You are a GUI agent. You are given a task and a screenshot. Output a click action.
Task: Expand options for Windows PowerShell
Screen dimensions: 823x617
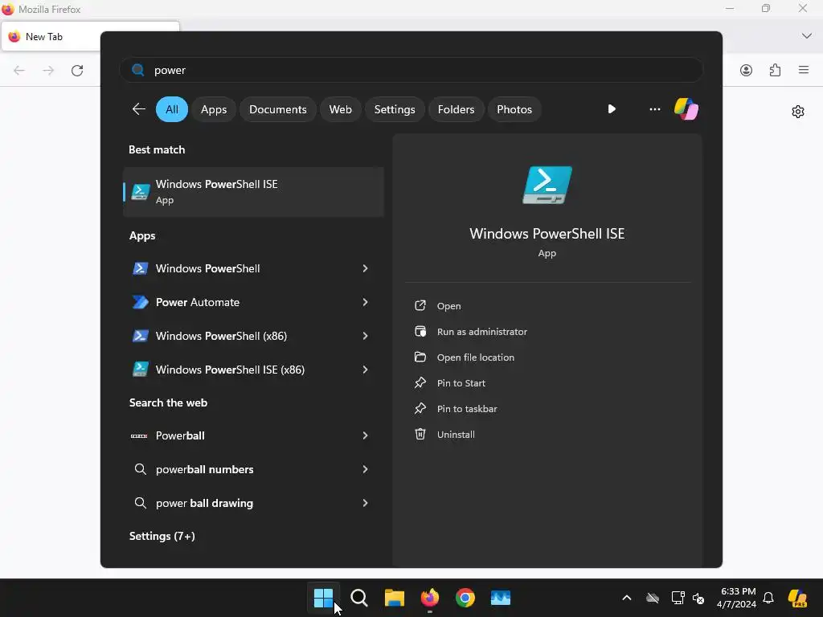point(366,268)
